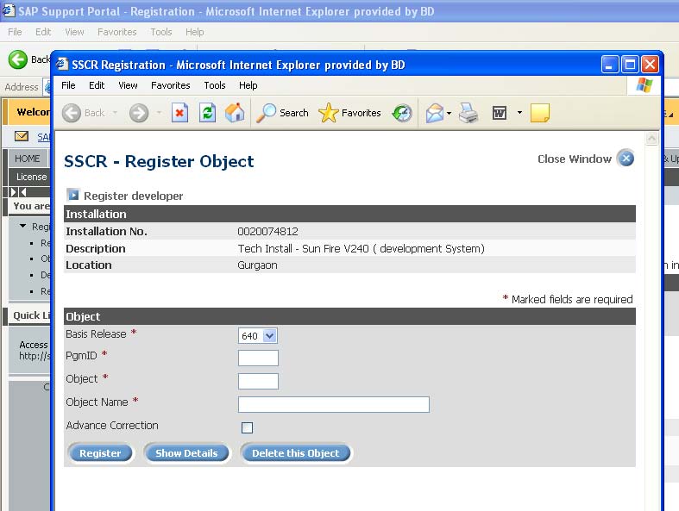The width and height of the screenshot is (679, 511).
Task: Click the Gurgaon location text
Action: (x=257, y=265)
